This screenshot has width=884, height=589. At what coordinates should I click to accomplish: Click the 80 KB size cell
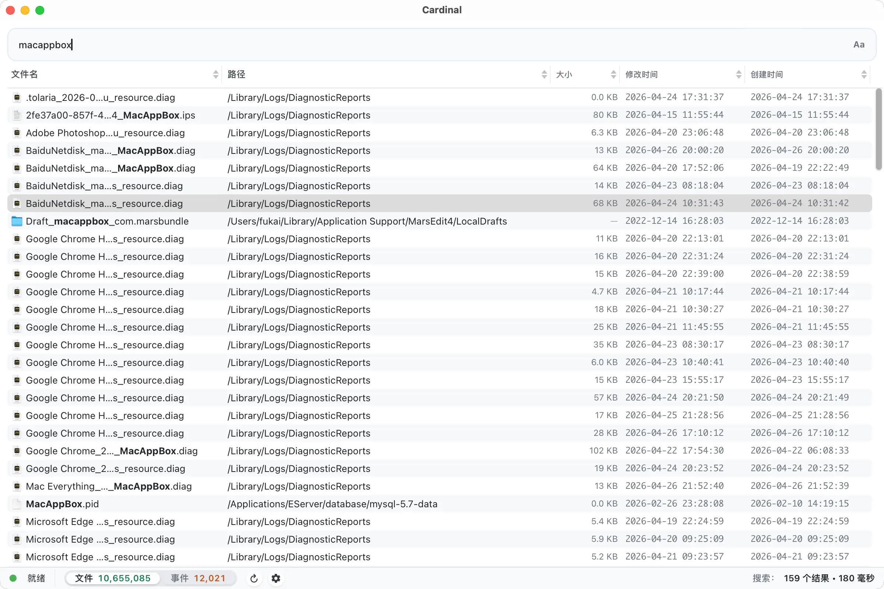coord(605,115)
